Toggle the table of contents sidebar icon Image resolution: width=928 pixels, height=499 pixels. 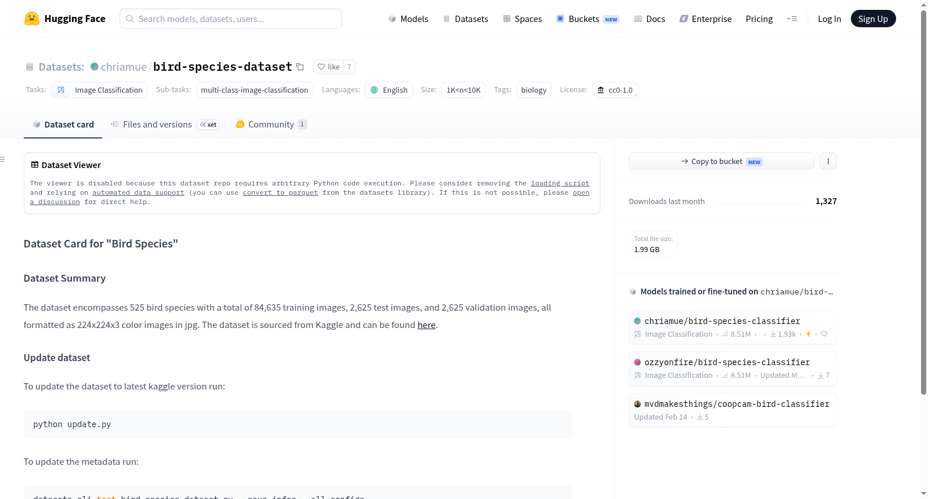(2, 159)
